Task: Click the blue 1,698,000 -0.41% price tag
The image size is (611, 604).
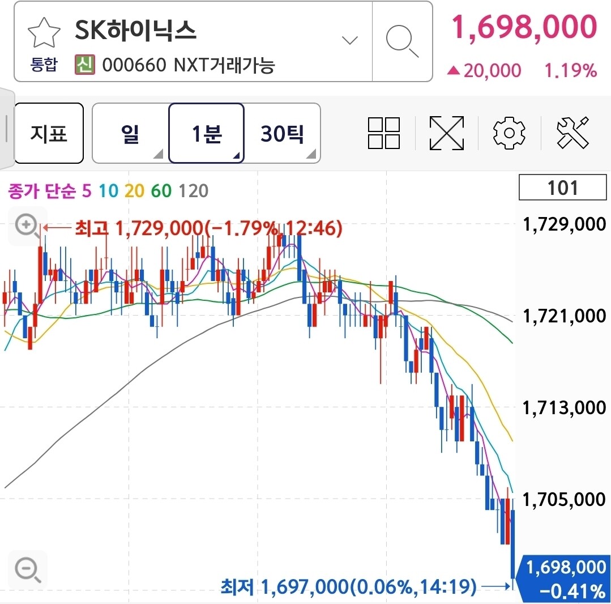Action: 563,579
